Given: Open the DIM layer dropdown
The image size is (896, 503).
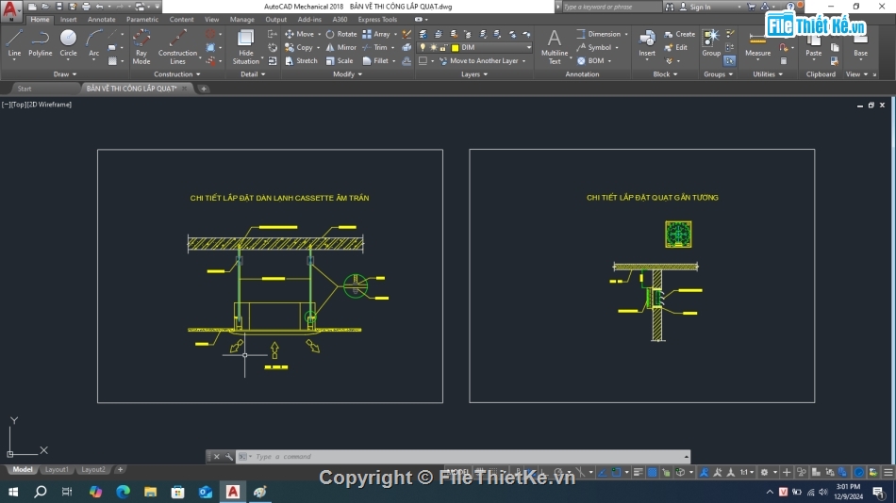Looking at the screenshot, I should coord(529,47).
